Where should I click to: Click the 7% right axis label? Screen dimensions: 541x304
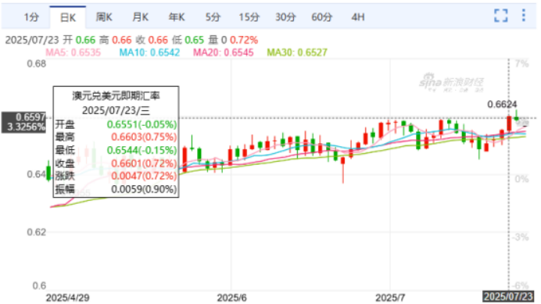pos(521,64)
